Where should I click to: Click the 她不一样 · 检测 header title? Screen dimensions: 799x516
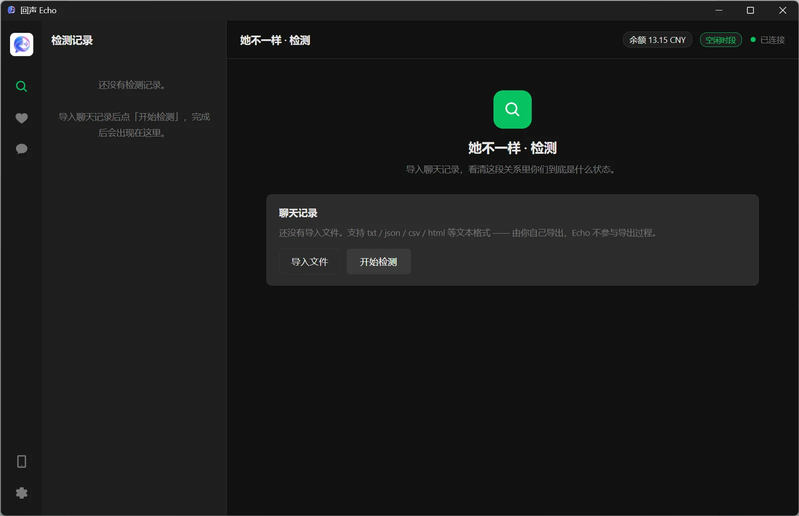(275, 40)
